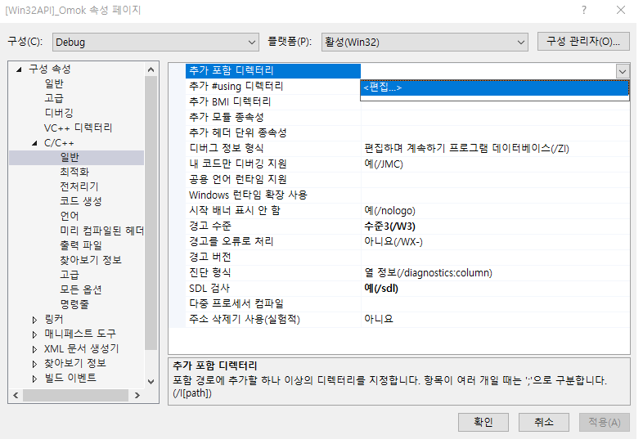Click the tree horizontal scroll left arrow
Viewport: 643px width, 444px height.
pyautogui.click(x=16, y=396)
